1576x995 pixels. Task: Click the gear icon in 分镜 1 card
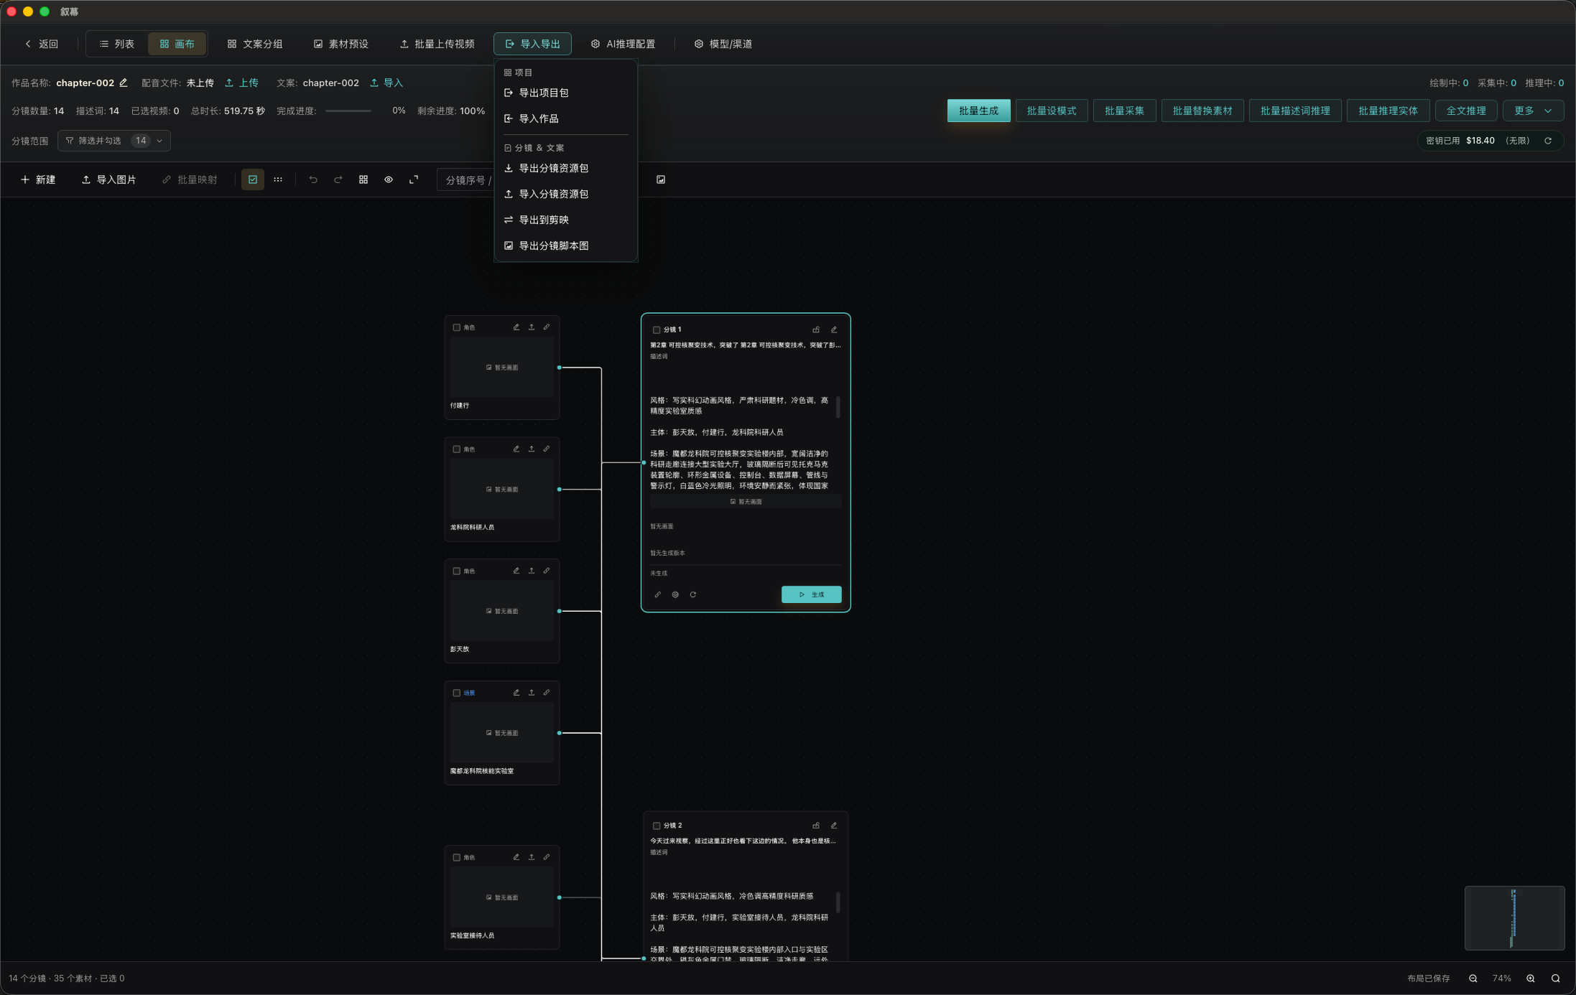coord(675,594)
